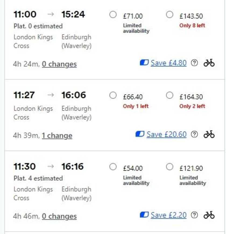The image size is (226, 234).
Task: Click the bicycle icon on the 11:30 train
Action: 209,215
